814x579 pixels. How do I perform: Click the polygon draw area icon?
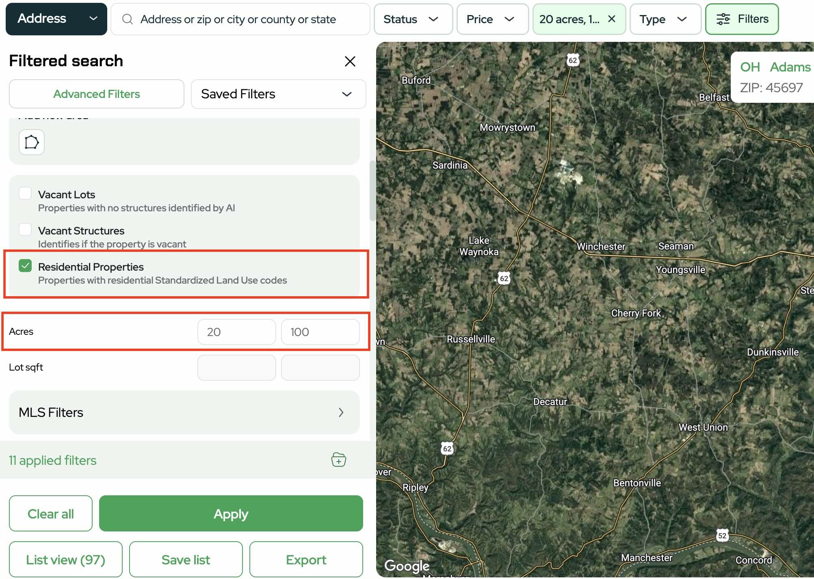pyautogui.click(x=32, y=142)
